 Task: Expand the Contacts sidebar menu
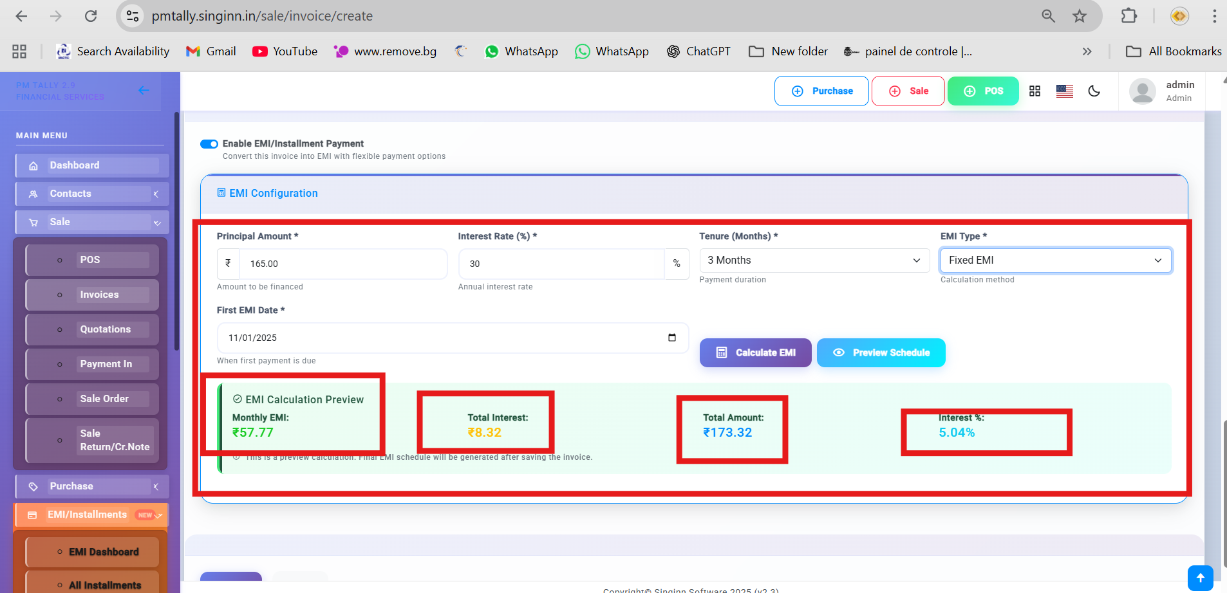92,194
